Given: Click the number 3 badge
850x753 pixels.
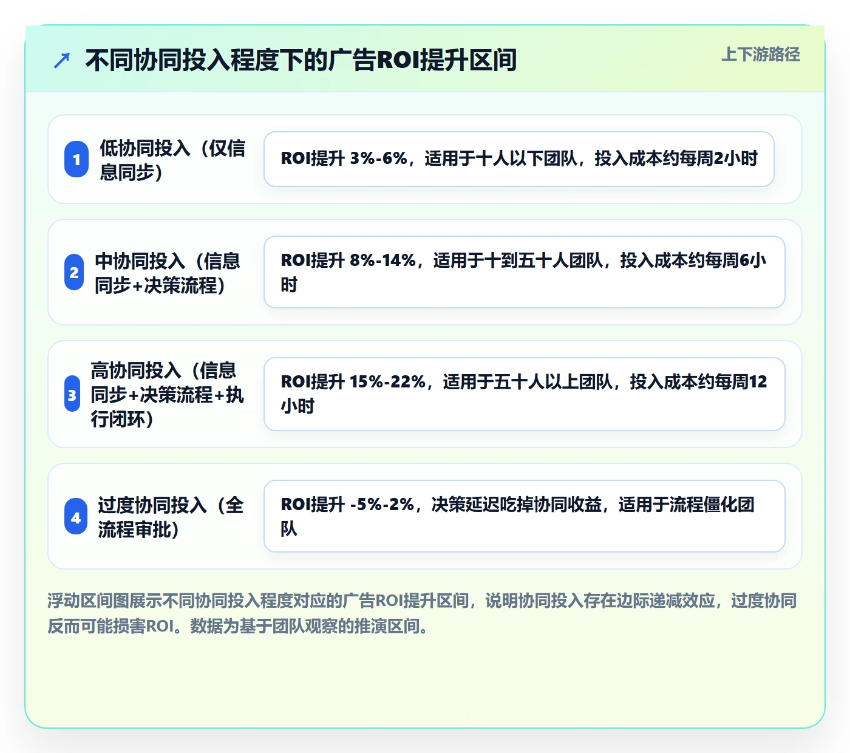Looking at the screenshot, I should point(72,394).
